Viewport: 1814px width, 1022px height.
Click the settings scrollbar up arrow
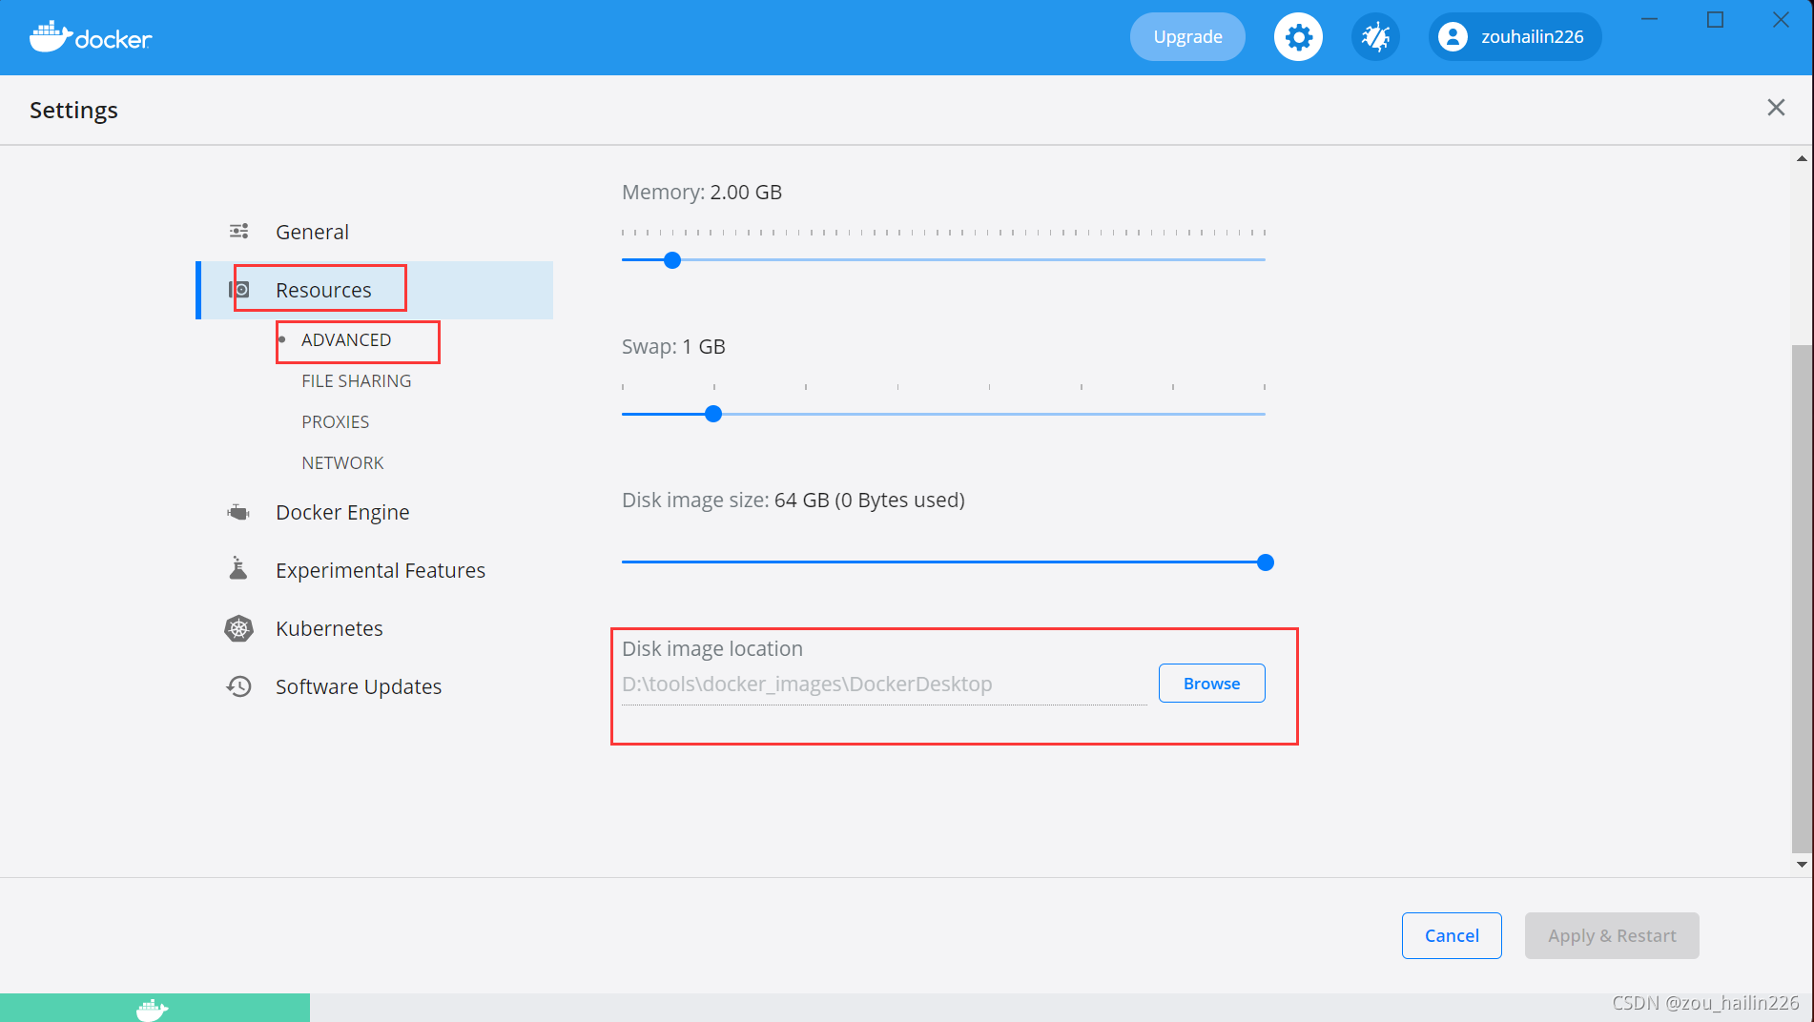[x=1802, y=158]
